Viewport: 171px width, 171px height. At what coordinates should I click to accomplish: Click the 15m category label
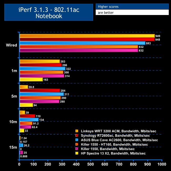[13, 147]
